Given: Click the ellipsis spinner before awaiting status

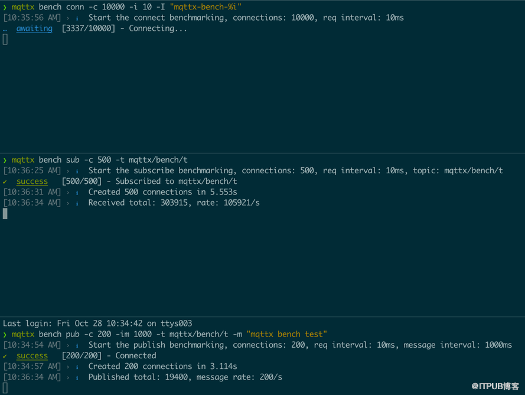Looking at the screenshot, I should (5, 29).
